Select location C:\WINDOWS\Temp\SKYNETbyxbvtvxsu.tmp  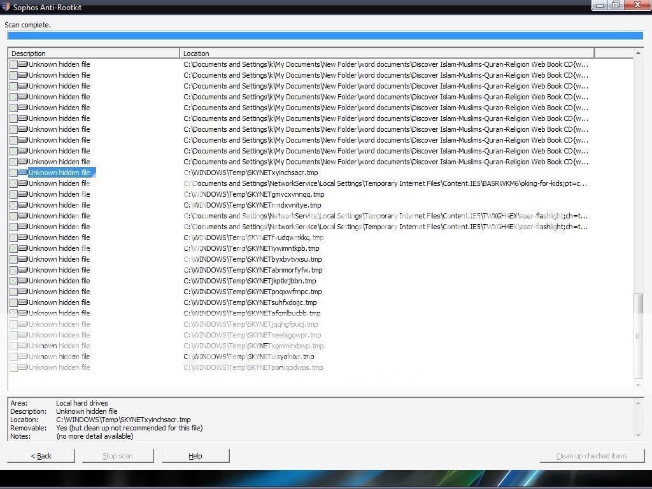coord(253,259)
